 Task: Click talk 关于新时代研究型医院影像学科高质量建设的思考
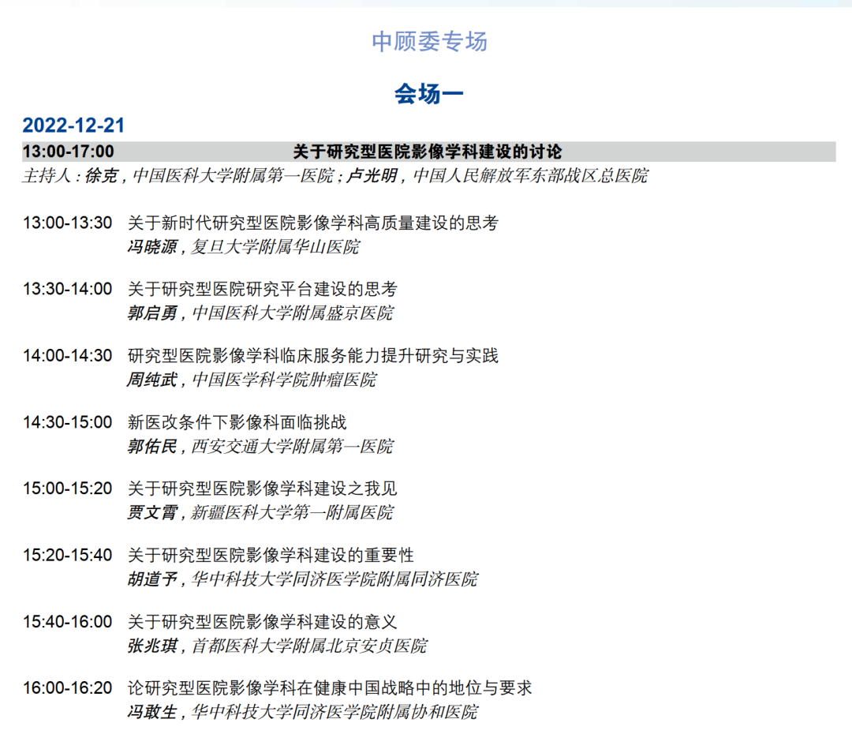click(x=313, y=223)
